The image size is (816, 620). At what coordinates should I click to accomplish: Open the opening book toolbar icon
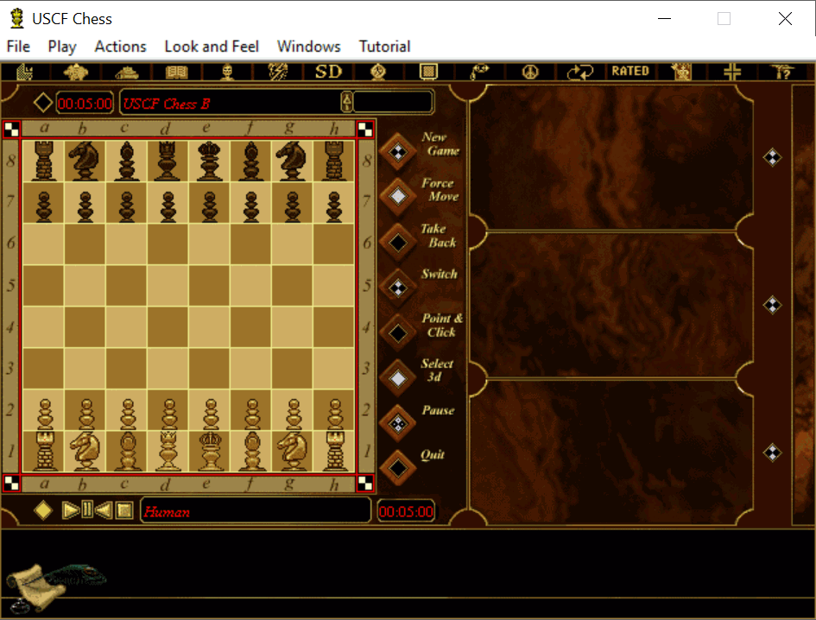click(x=176, y=72)
